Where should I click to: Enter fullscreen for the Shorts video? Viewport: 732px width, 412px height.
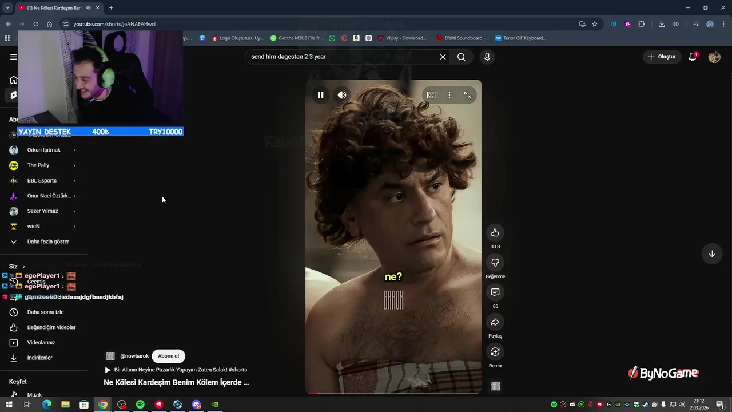point(468,95)
